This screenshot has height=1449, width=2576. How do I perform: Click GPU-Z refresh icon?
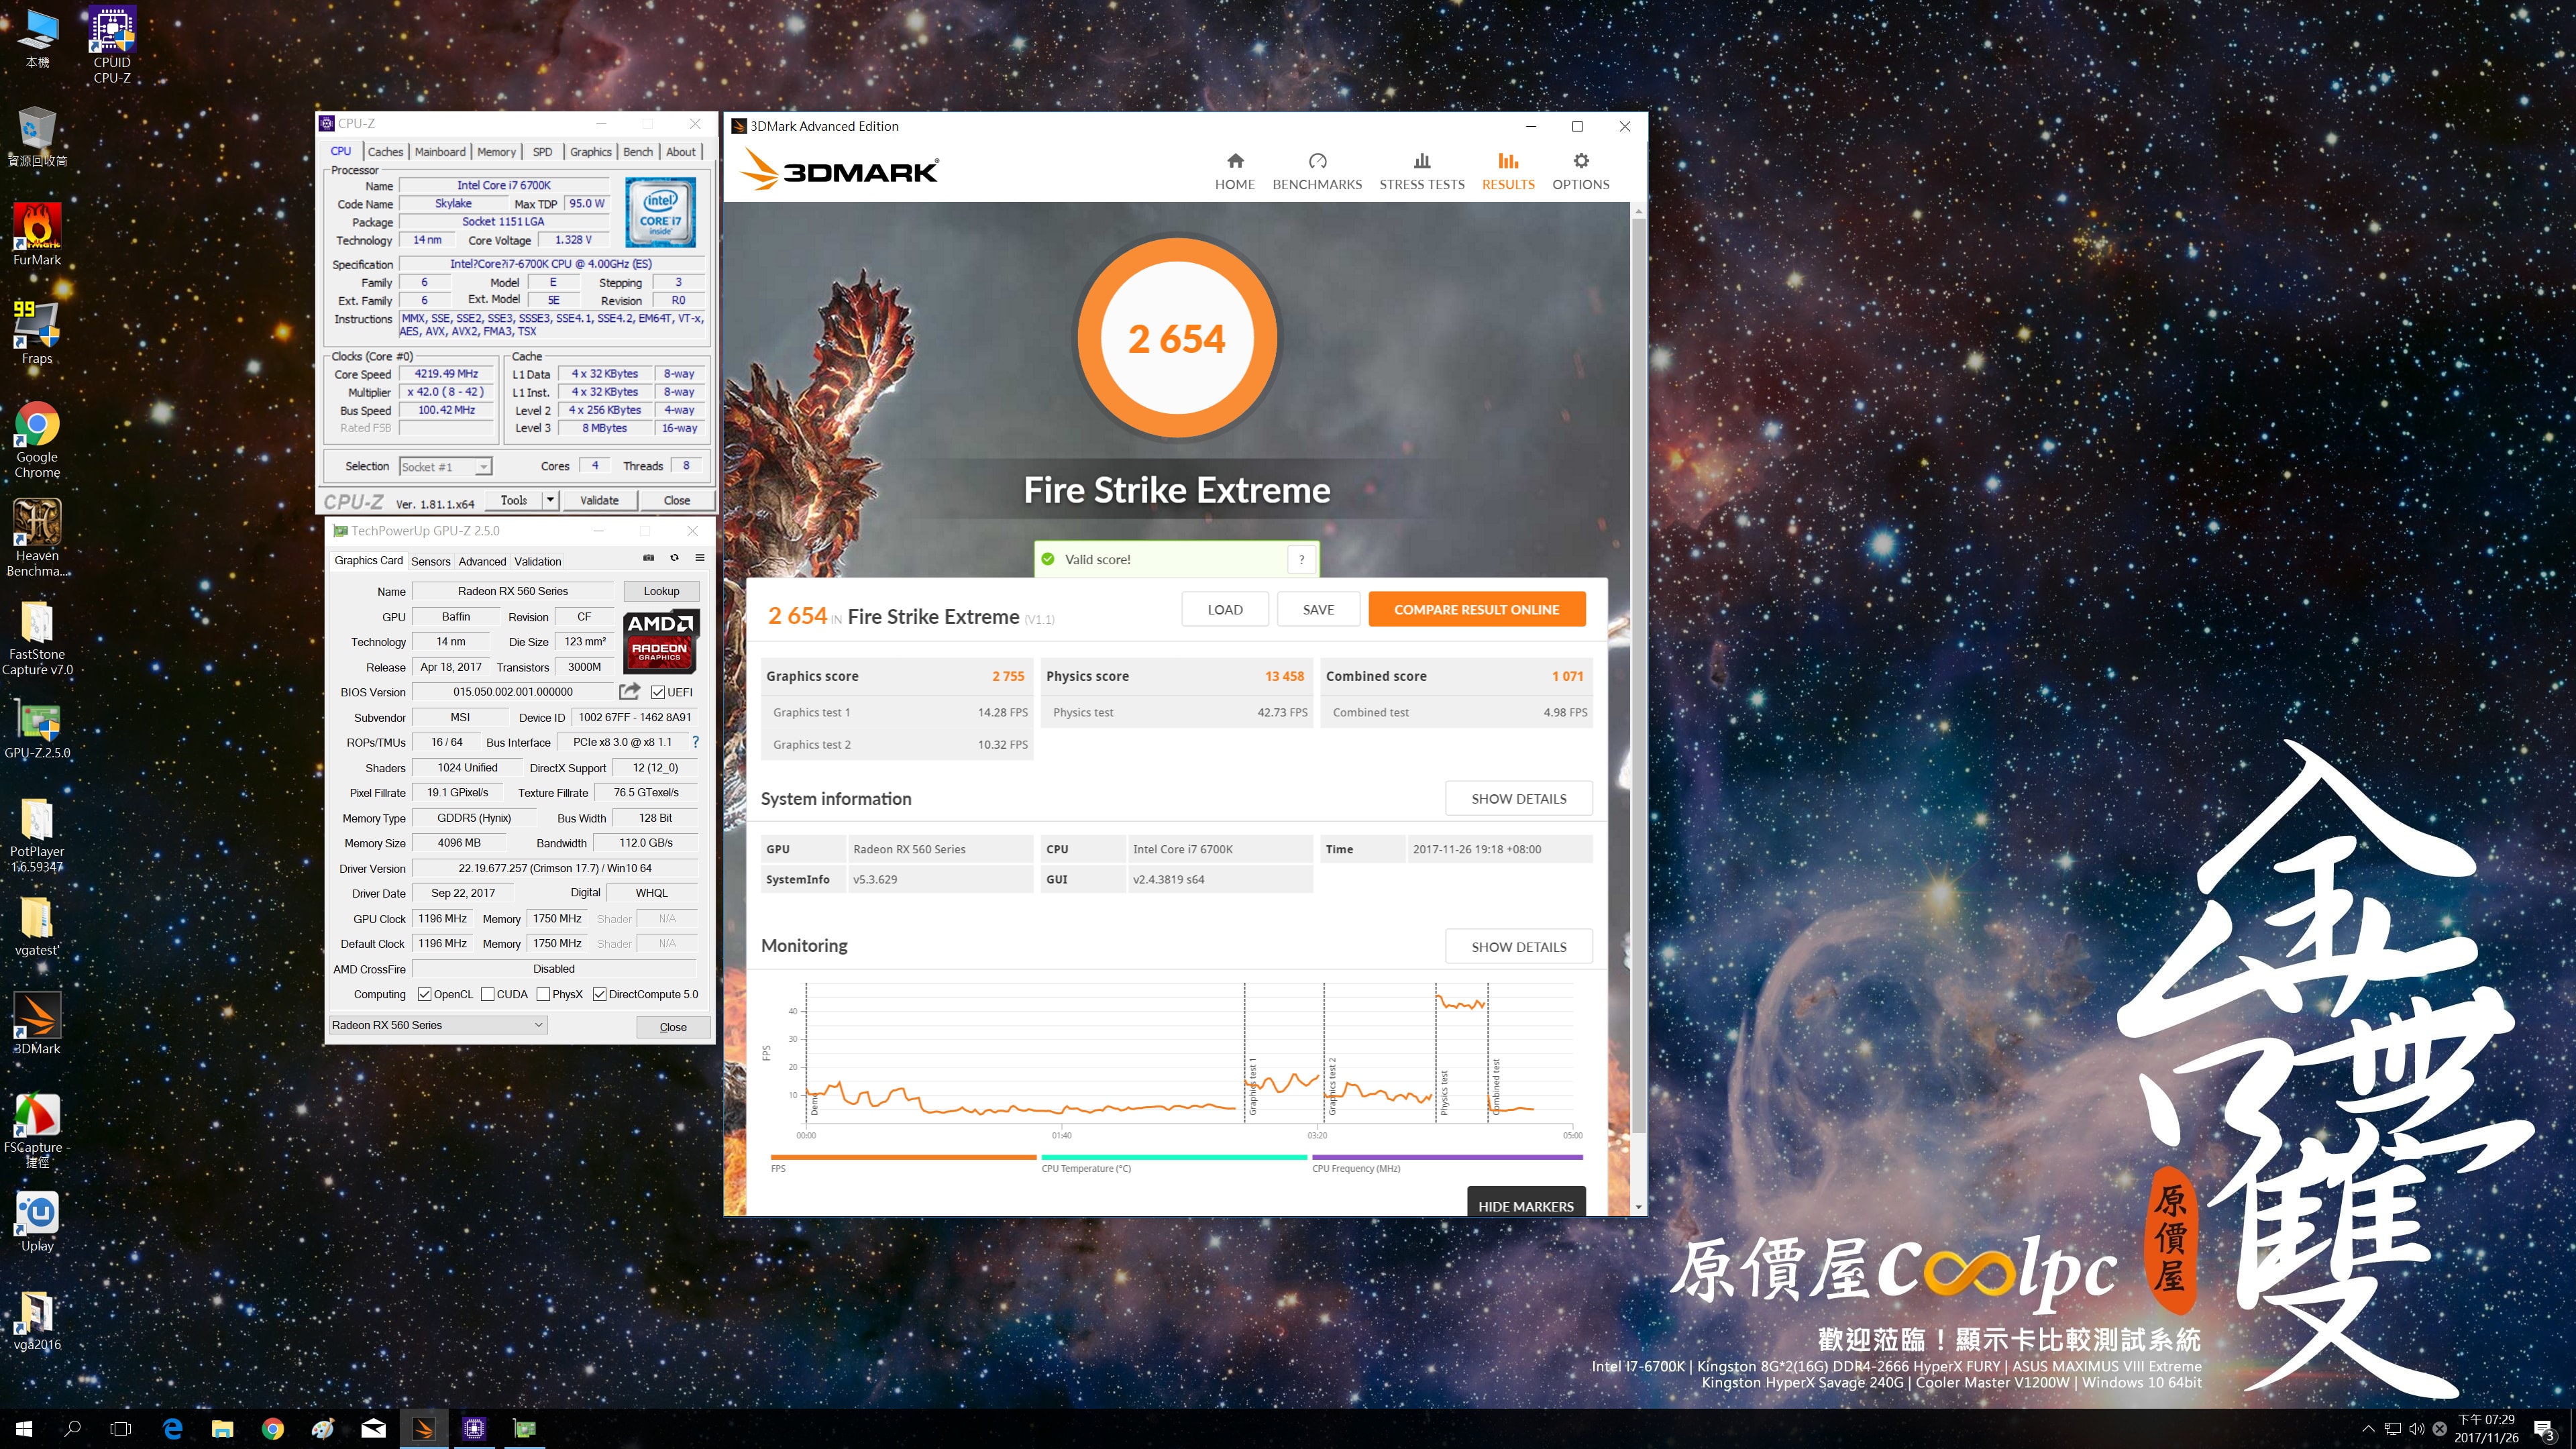click(x=674, y=558)
